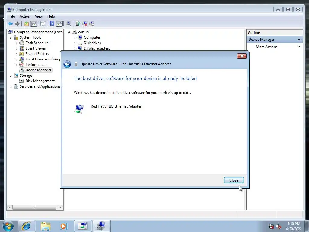Image resolution: width=309 pixels, height=232 pixels.
Task: Click the back arrow in Update Driver dialog
Action: coord(67,64)
